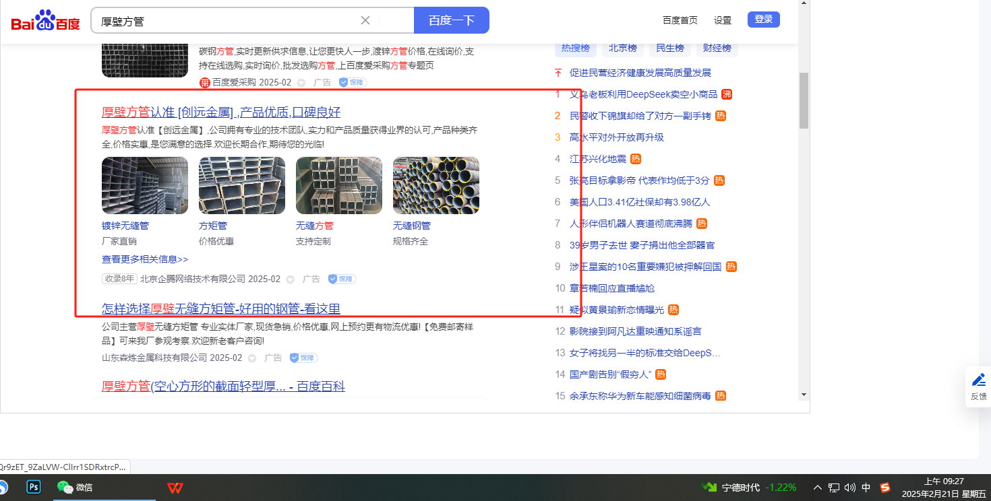Open the 方矩管 product link
This screenshot has width=991, height=501.
[x=213, y=226]
